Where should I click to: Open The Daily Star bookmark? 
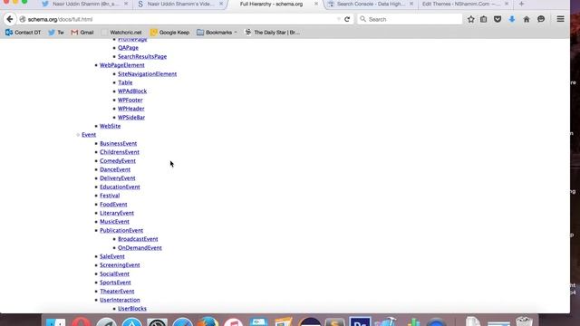click(x=272, y=33)
